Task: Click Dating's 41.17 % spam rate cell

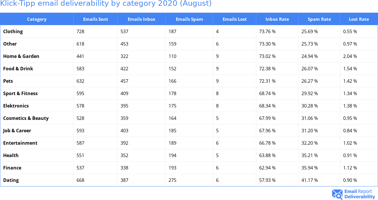Action: pyautogui.click(x=310, y=180)
